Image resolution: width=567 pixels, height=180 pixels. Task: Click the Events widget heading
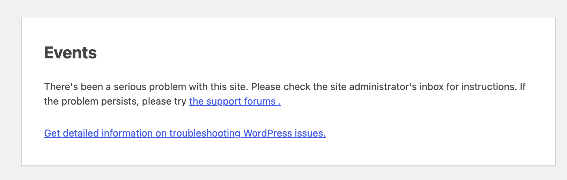[71, 53]
